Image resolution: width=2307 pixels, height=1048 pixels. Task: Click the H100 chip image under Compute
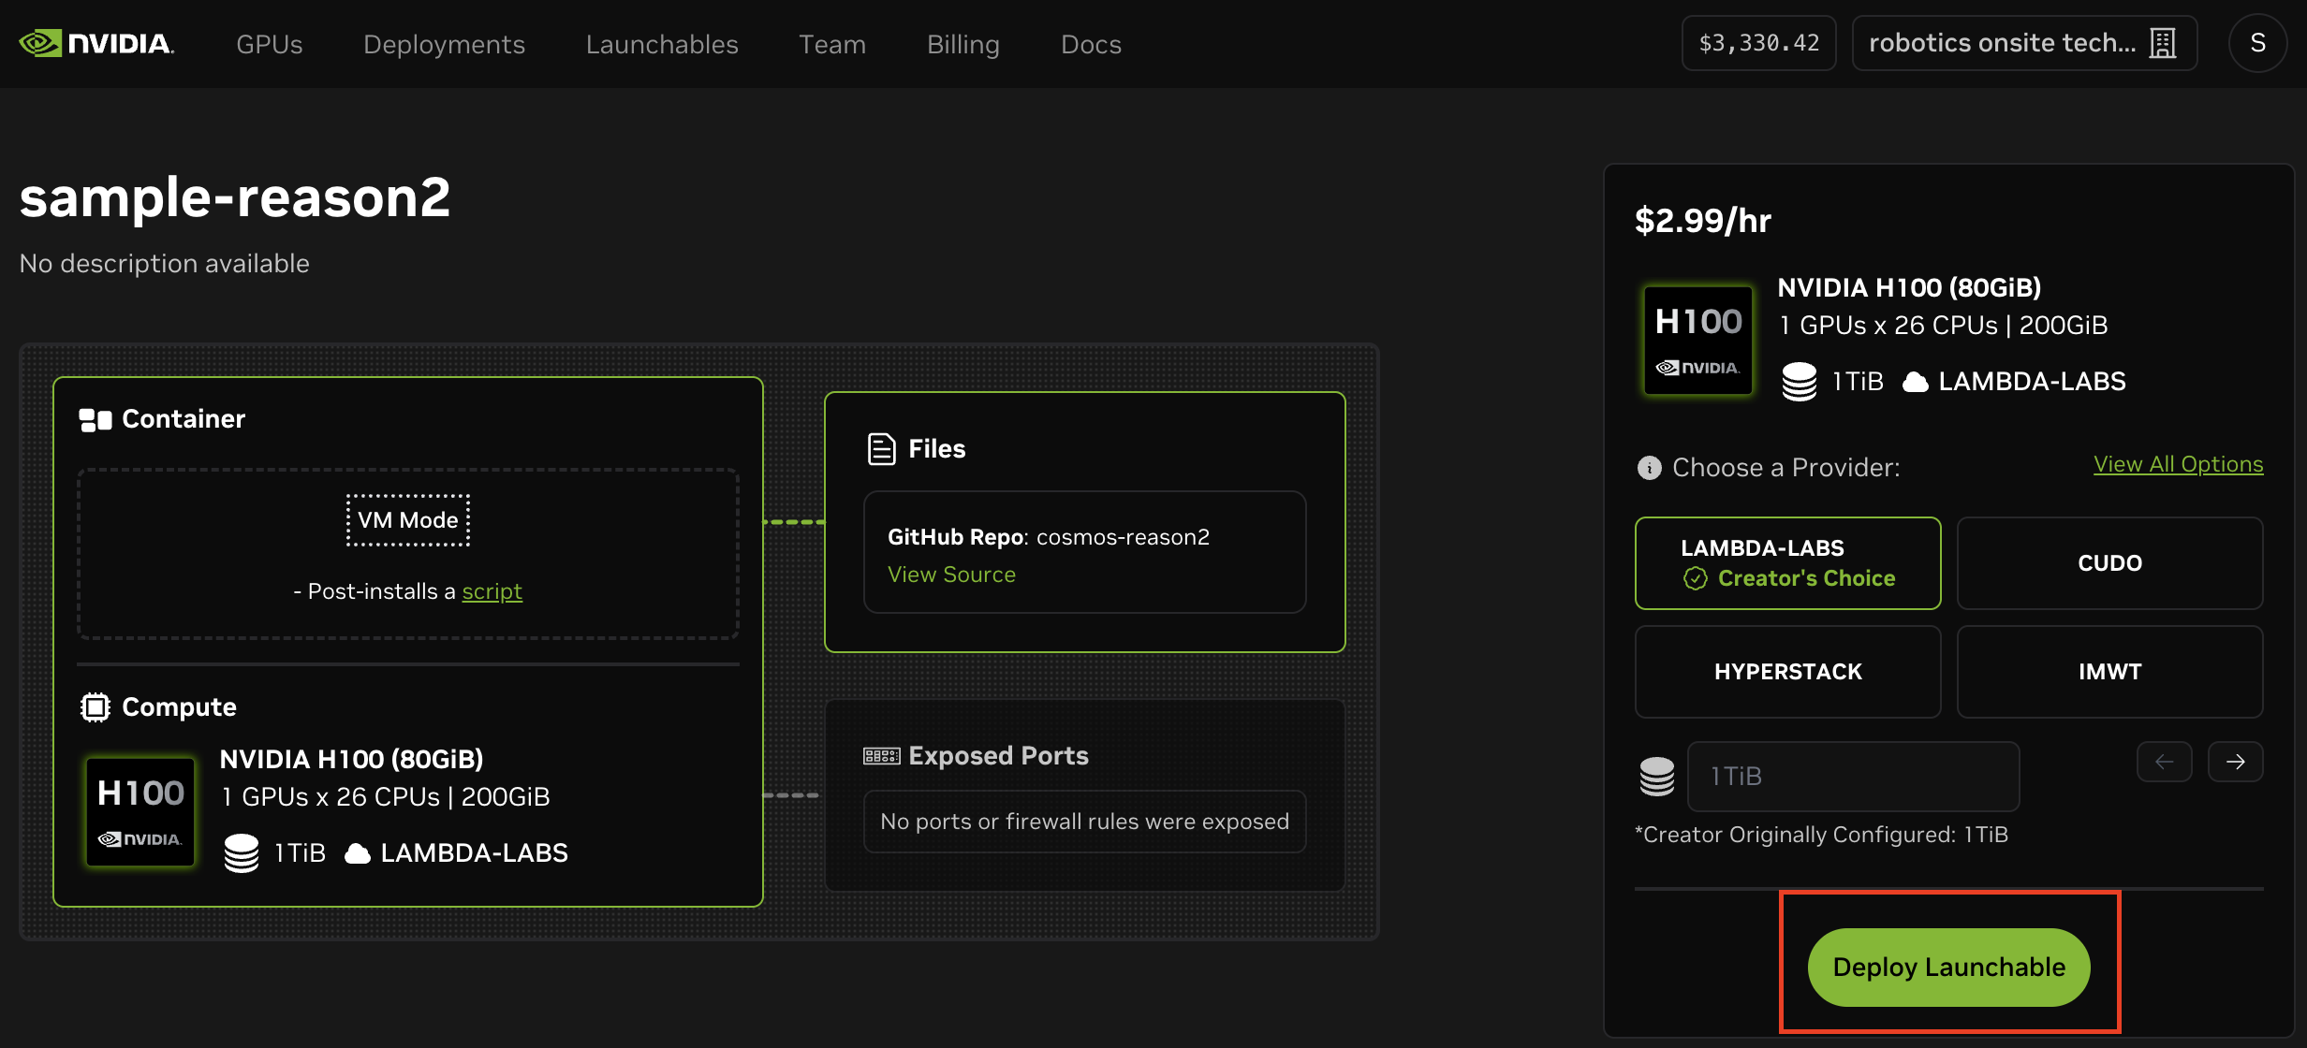click(140, 811)
